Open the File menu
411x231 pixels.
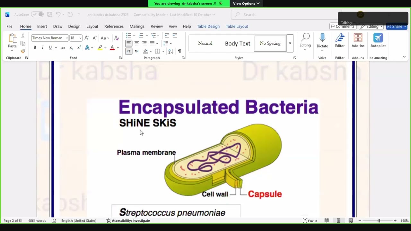[9, 26]
